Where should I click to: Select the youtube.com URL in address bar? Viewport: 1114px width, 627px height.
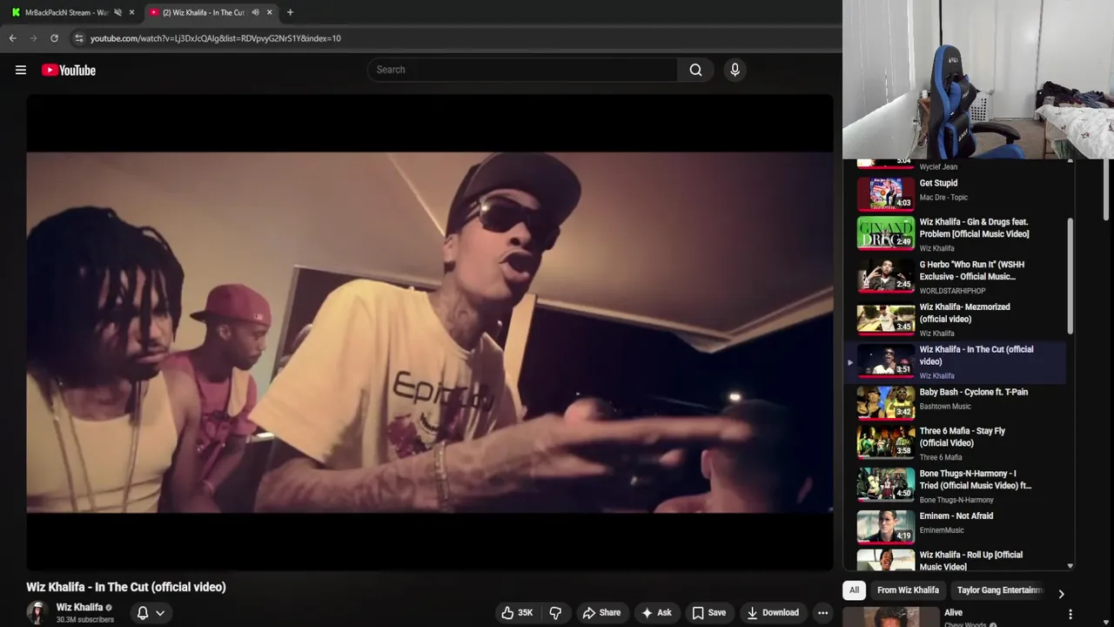pos(216,38)
